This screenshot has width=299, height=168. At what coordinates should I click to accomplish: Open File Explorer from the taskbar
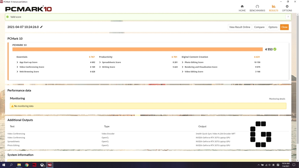19,165
